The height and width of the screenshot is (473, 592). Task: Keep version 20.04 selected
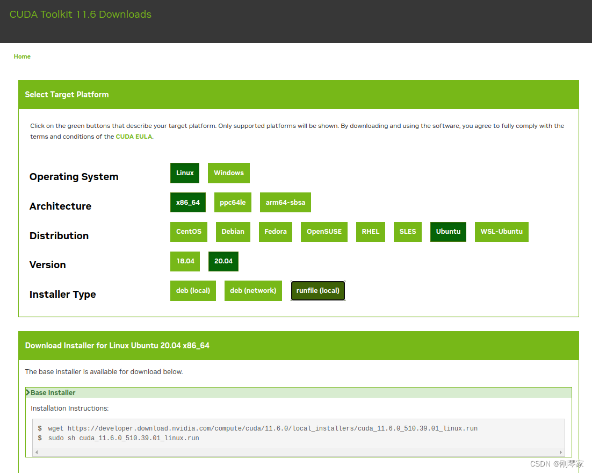[223, 261]
